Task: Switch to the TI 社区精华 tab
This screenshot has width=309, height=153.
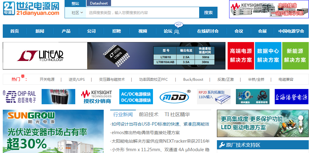Action: [177, 115]
